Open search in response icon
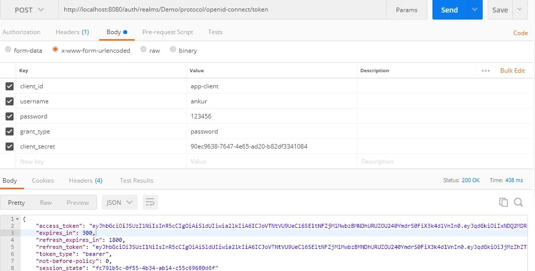The width and height of the screenshot is (535, 271). click(518, 202)
